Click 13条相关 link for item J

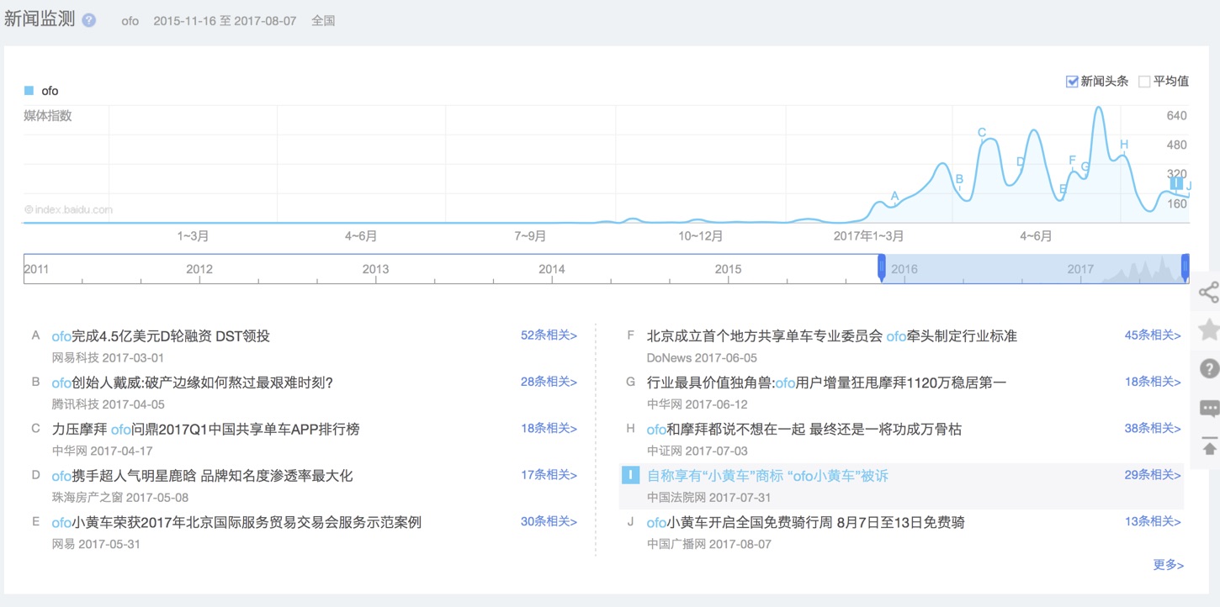pos(1153,521)
